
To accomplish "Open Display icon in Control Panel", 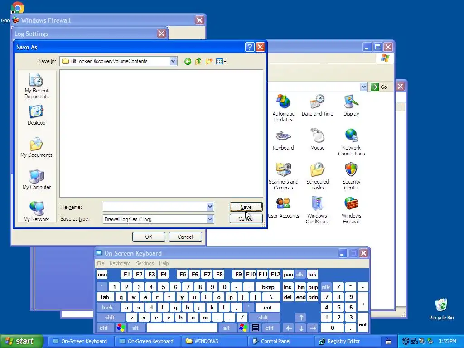I will [x=351, y=105].
